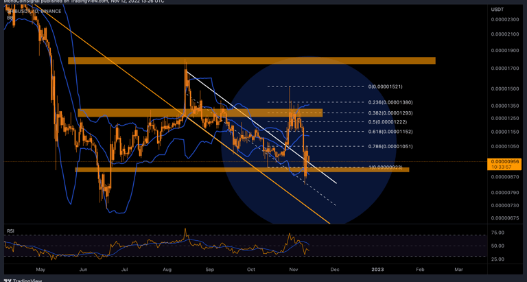Select the 0.00001500 price axis label
This screenshot has height=282, width=527.
tap(505, 89)
